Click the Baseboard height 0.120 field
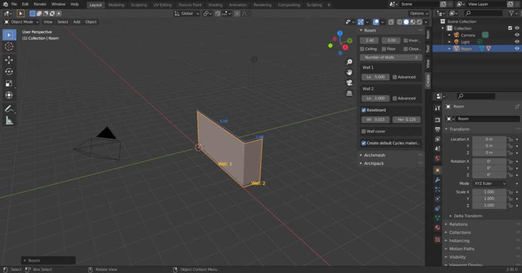The width and height of the screenshot is (522, 273). 406,119
